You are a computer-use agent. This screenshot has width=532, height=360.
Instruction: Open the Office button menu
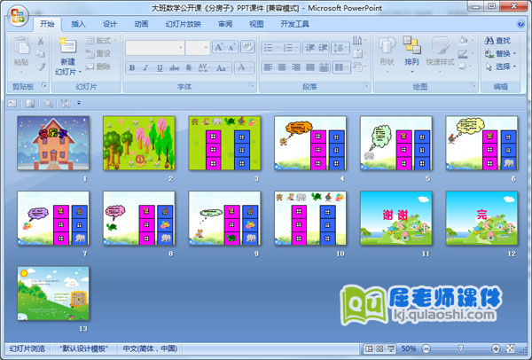18,16
